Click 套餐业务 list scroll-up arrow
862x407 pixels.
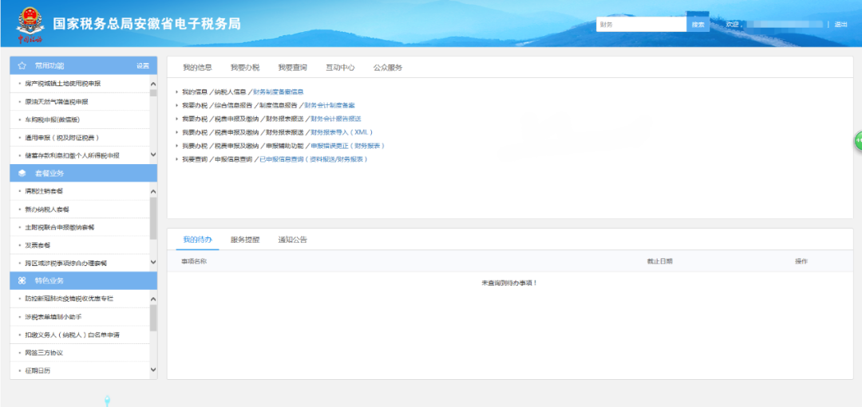[x=152, y=191]
